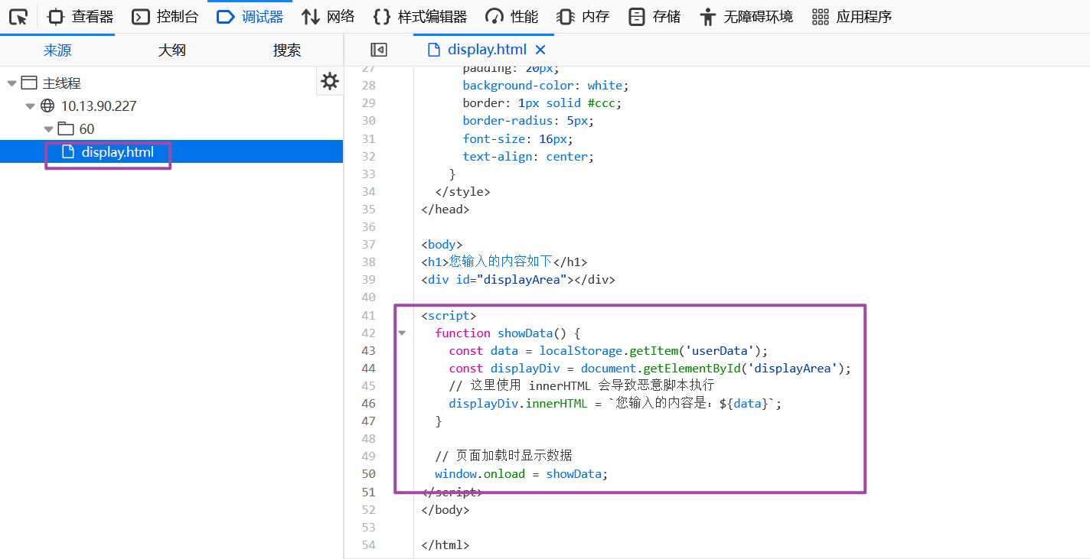The height and width of the screenshot is (559, 1090).
Task: Click the 10.13.90.227 globe icon
Action: 47,106
